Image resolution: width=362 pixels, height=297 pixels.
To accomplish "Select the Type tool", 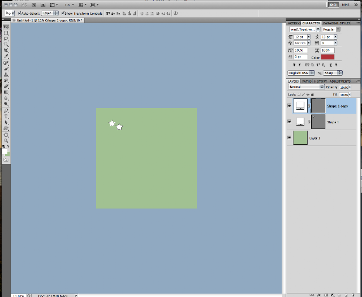I will (6, 117).
